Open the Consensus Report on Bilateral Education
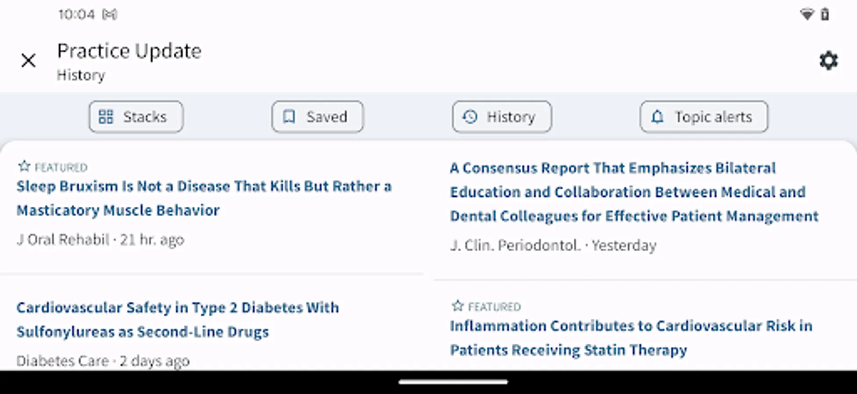Screen dimensions: 857x394 [634, 192]
